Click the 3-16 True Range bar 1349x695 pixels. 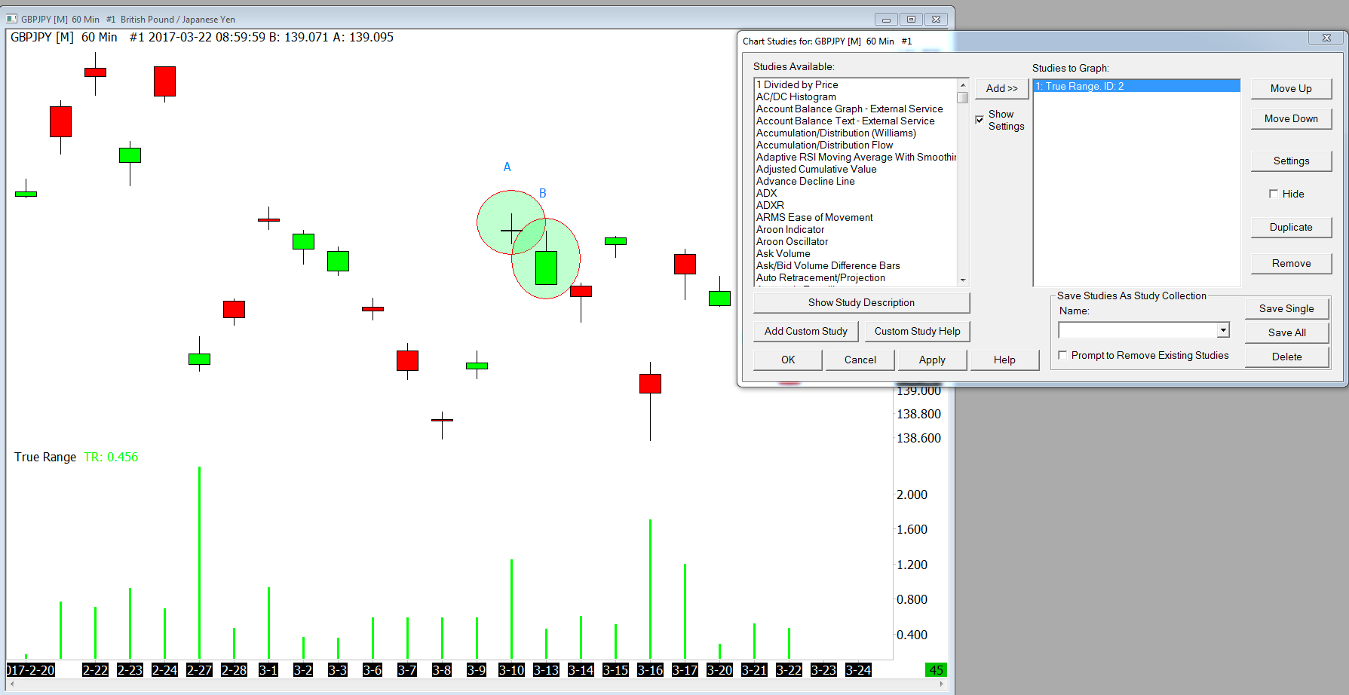point(650,589)
